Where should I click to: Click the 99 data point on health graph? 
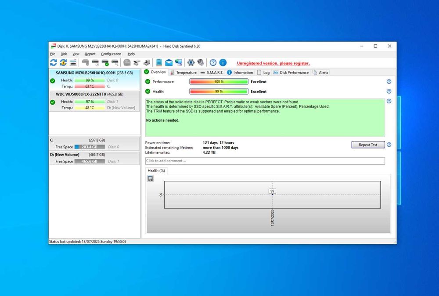pyautogui.click(x=272, y=194)
